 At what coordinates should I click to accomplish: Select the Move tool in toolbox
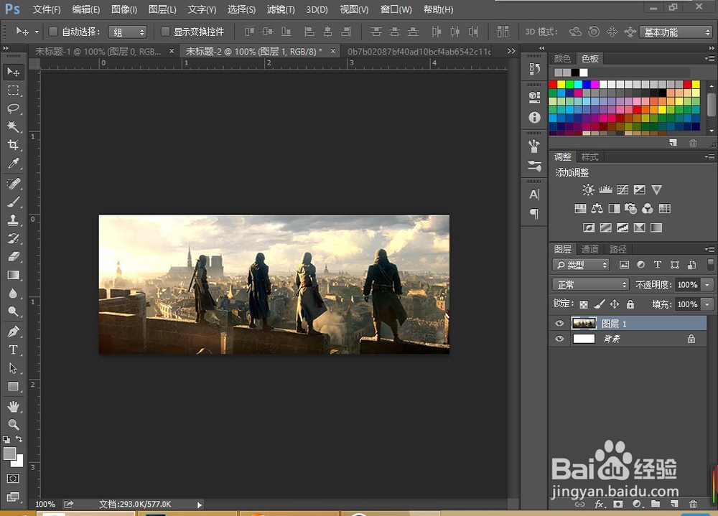(13, 72)
